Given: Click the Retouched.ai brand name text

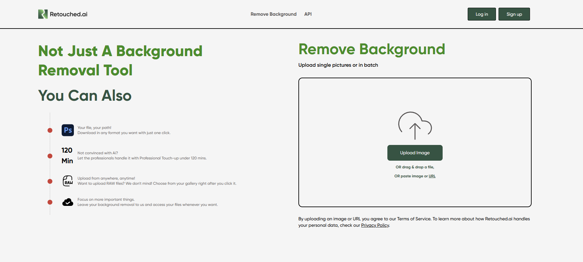Looking at the screenshot, I should pyautogui.click(x=68, y=14).
